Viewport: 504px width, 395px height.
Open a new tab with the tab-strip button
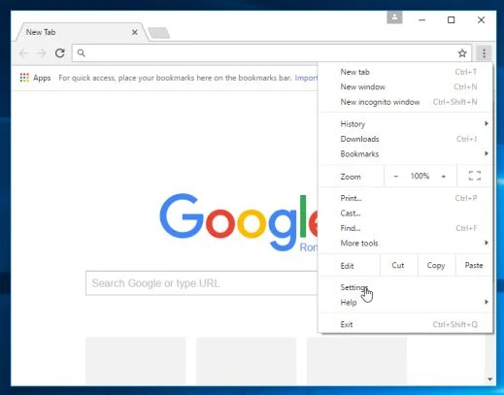(x=158, y=33)
